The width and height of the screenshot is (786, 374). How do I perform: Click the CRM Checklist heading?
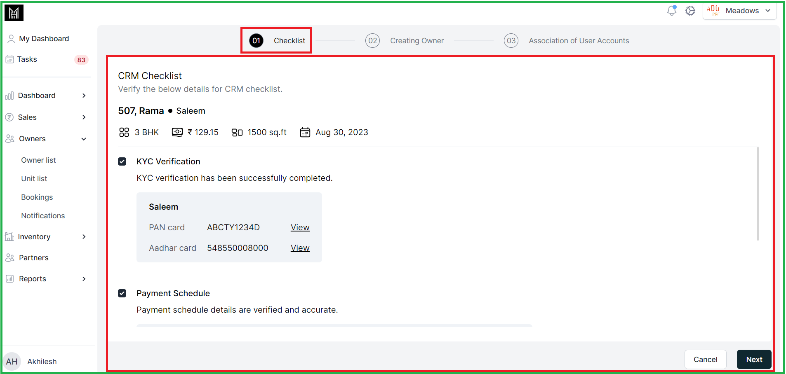(x=150, y=76)
